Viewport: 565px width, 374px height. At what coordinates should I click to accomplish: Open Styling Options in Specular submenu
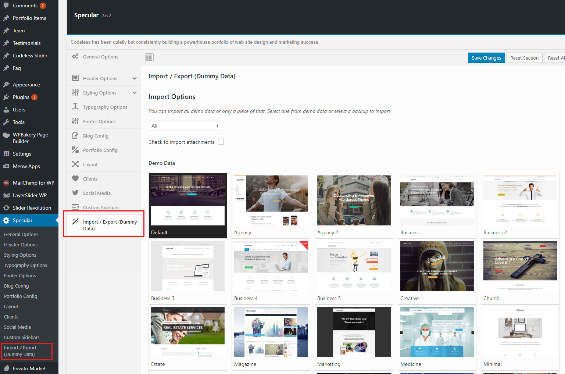pos(20,255)
